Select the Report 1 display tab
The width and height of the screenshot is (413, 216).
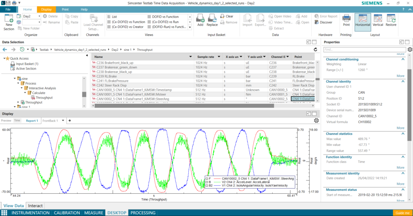click(32, 121)
